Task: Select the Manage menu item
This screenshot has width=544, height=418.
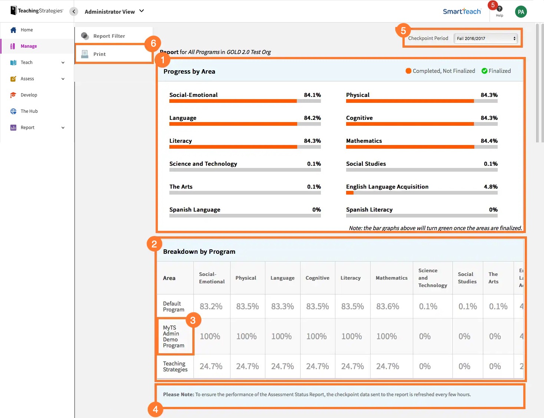Action: coord(29,46)
